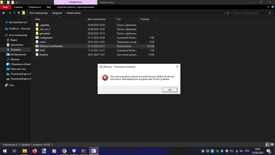Open Загрузки in navigation pane
The image size is (275, 155).
tap(15, 50)
